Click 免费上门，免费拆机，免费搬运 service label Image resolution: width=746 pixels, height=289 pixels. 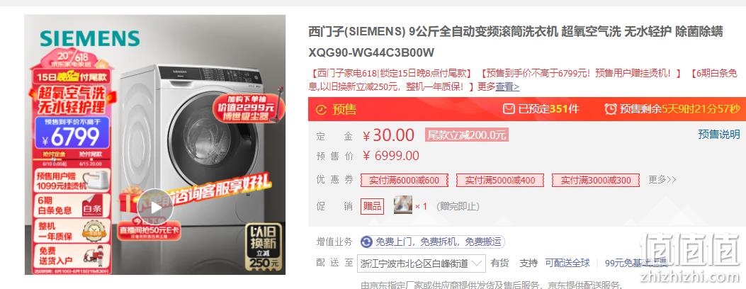[439, 242]
